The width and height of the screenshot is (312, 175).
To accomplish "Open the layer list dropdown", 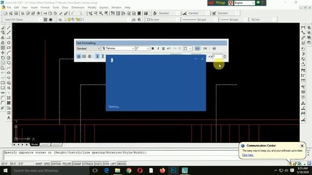I will [97, 19].
